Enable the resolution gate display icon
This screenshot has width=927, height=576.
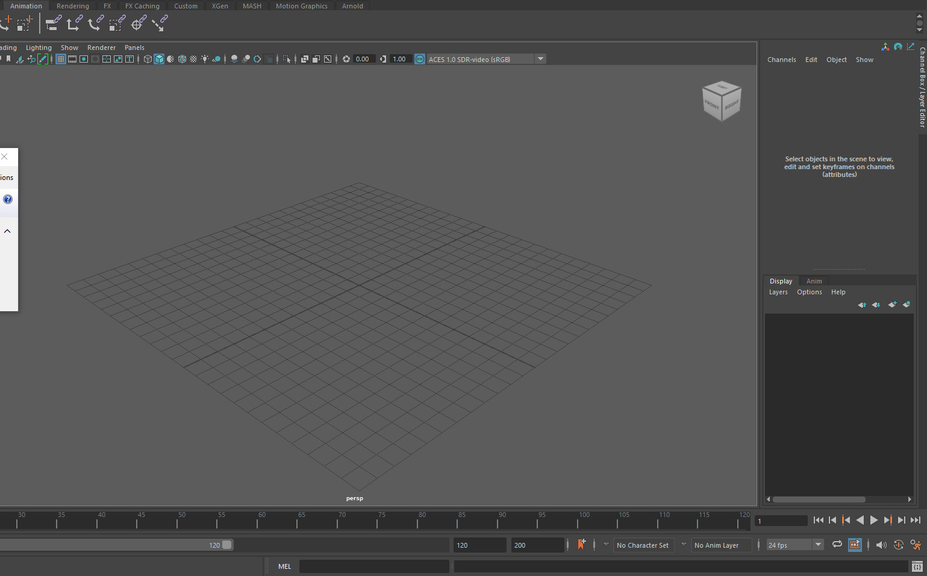click(84, 58)
